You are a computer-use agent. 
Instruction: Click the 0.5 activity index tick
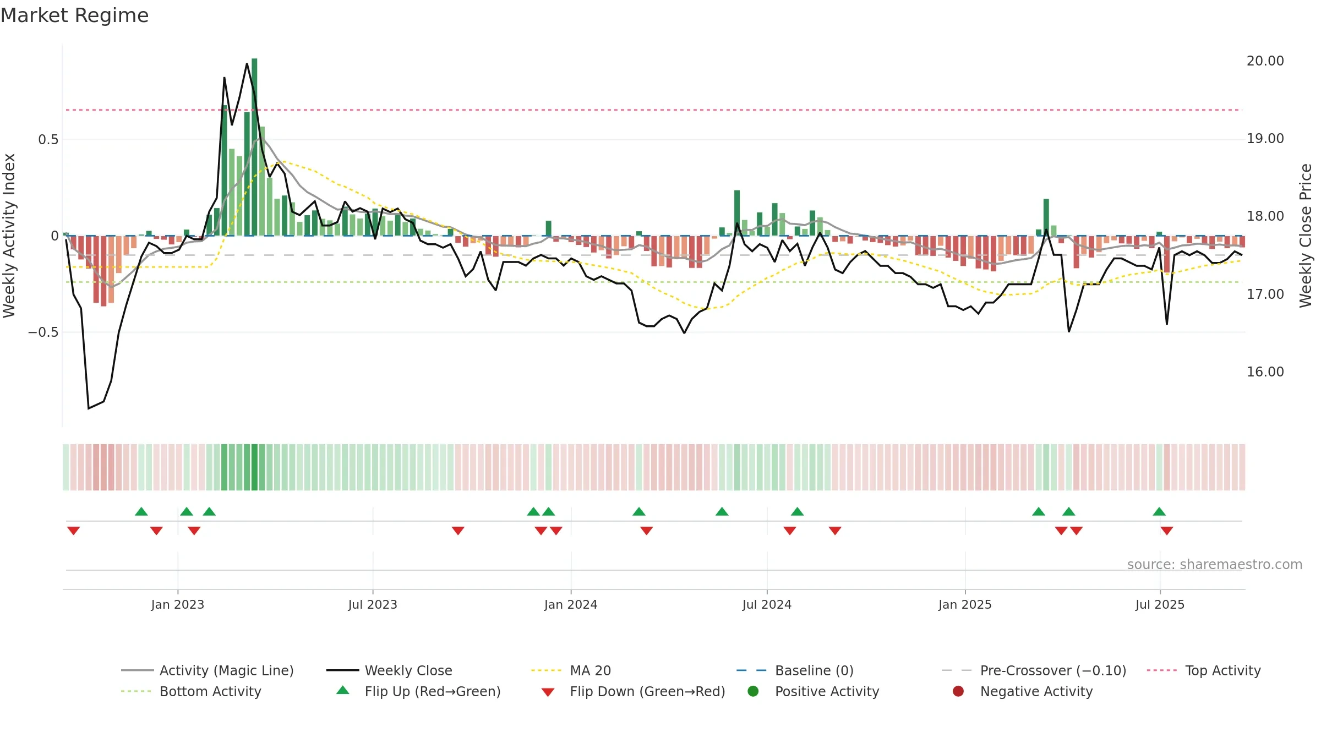click(48, 140)
